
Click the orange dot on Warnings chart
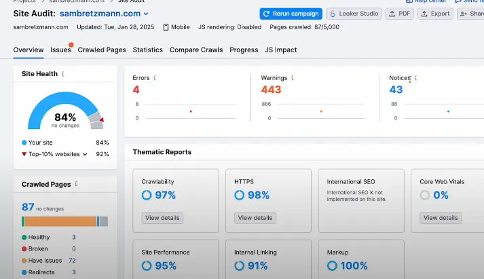point(321,111)
